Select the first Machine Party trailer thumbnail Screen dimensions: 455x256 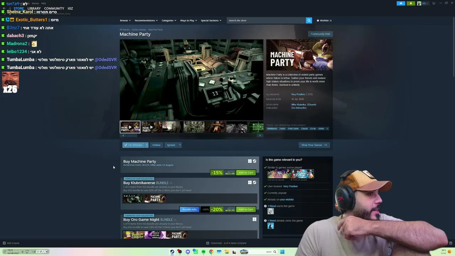[130, 127]
